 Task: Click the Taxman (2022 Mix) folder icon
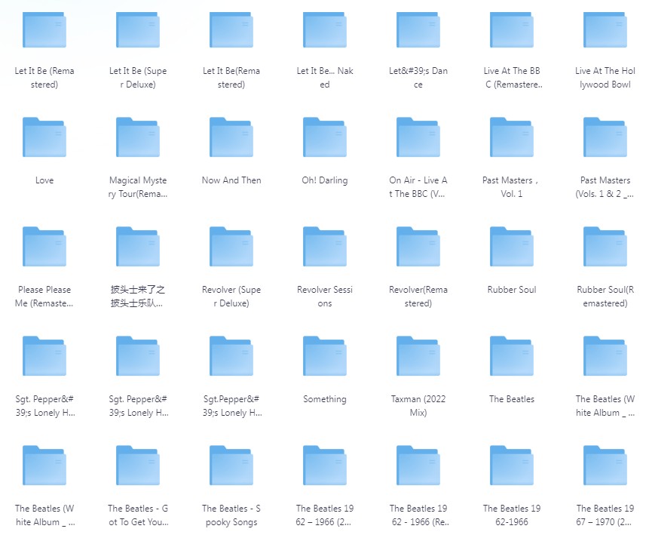tap(418, 356)
